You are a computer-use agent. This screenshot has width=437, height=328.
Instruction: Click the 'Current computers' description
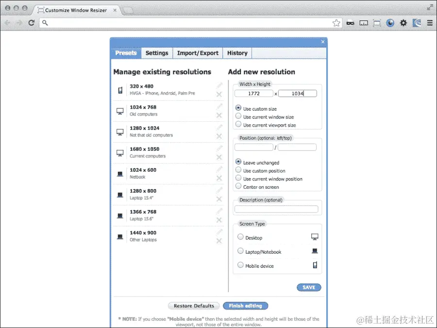pos(148,156)
